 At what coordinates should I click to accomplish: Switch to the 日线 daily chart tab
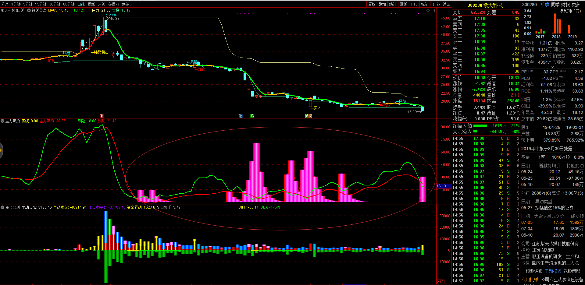click(81, 4)
